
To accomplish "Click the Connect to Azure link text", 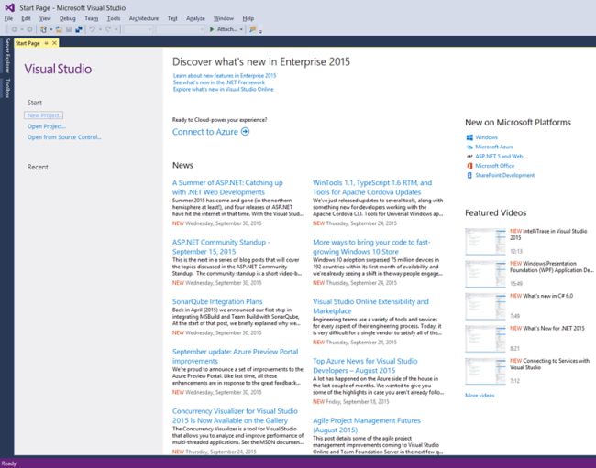I will click(205, 132).
